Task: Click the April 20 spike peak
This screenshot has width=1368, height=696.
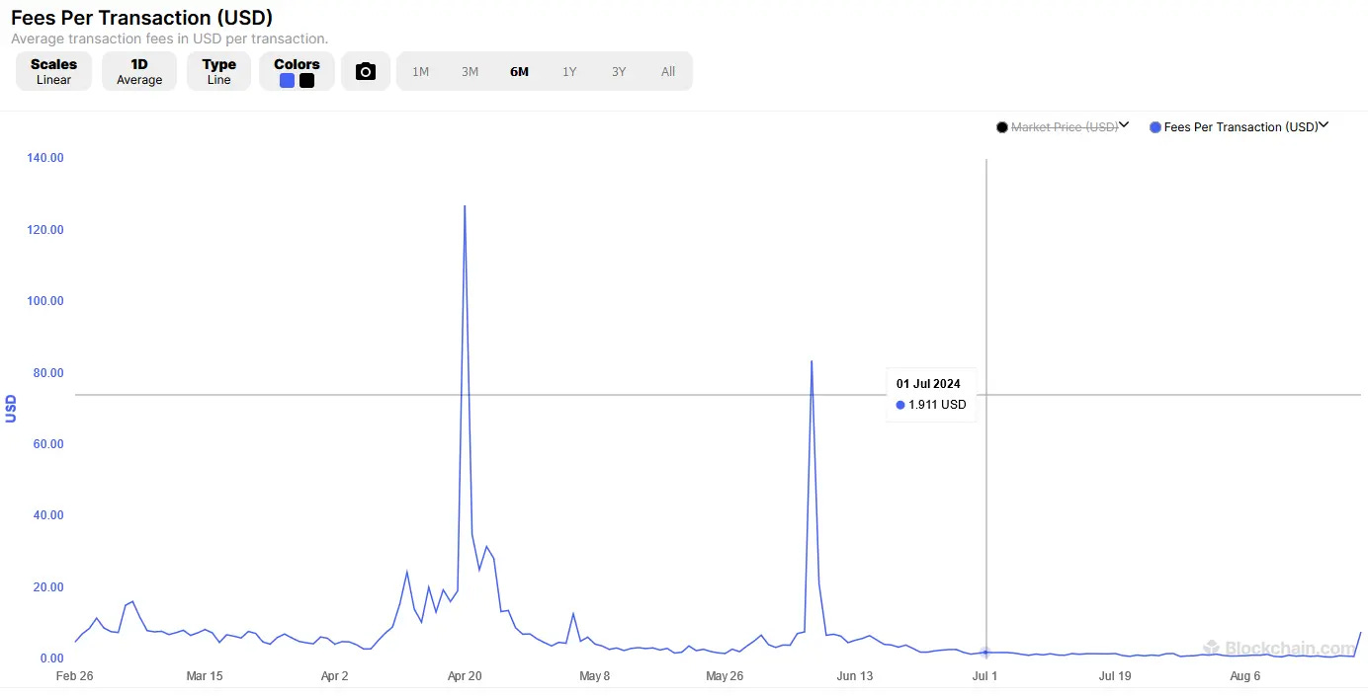Action: [x=465, y=206]
